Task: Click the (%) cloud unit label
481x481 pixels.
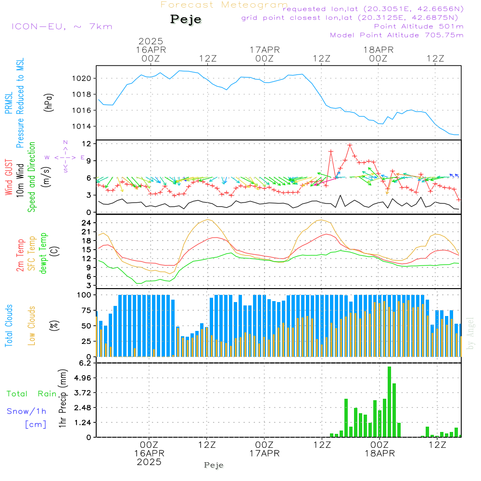Action: [54, 326]
